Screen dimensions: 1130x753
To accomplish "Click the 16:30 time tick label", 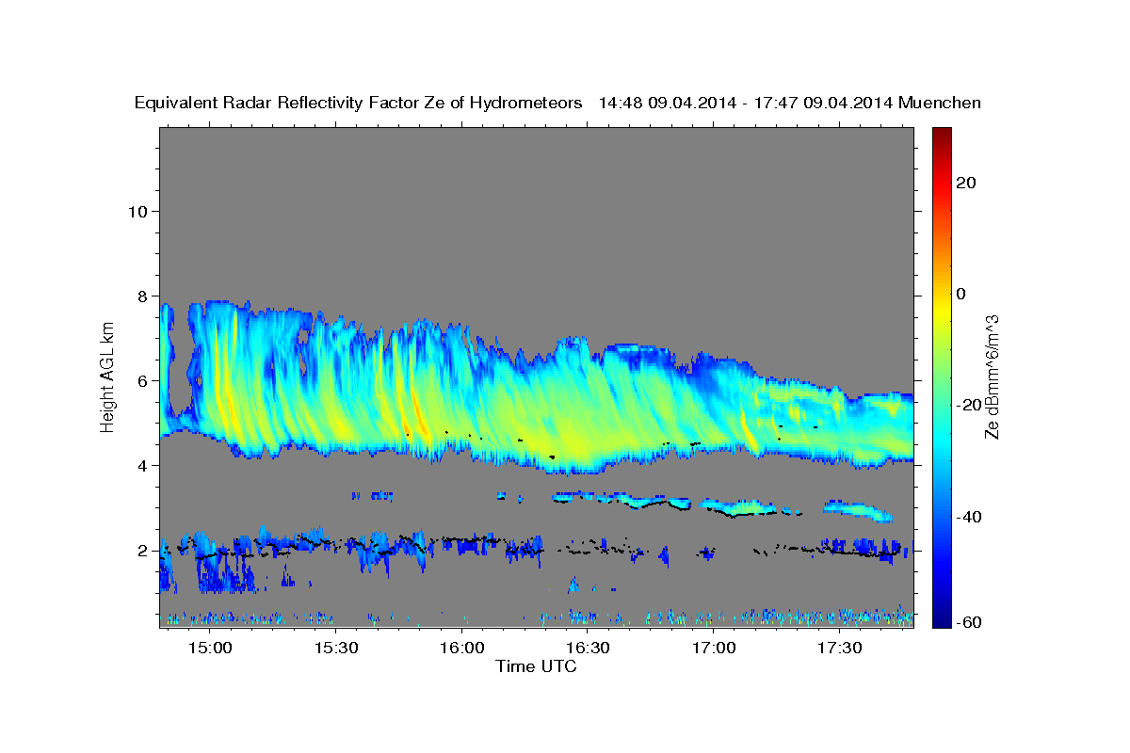I will 588,648.
